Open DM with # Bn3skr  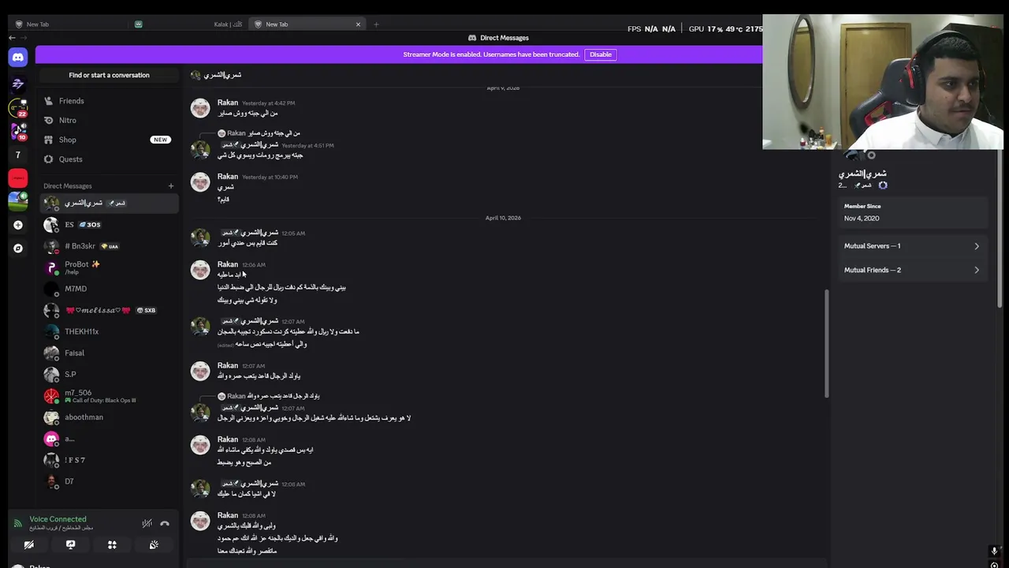click(109, 246)
